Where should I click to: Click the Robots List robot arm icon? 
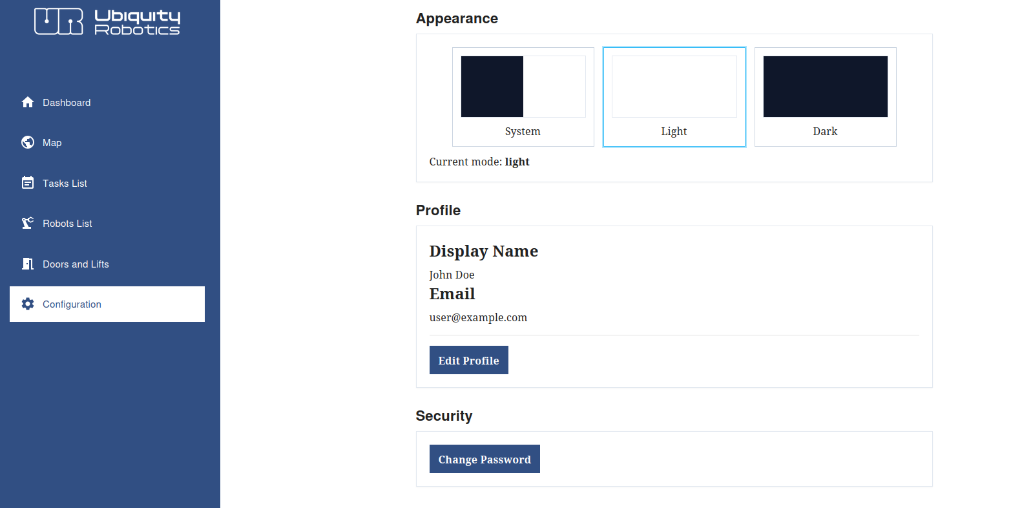click(x=28, y=223)
